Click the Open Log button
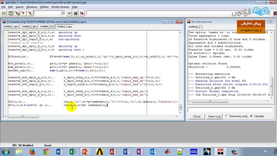 pyautogui.click(x=214, y=116)
